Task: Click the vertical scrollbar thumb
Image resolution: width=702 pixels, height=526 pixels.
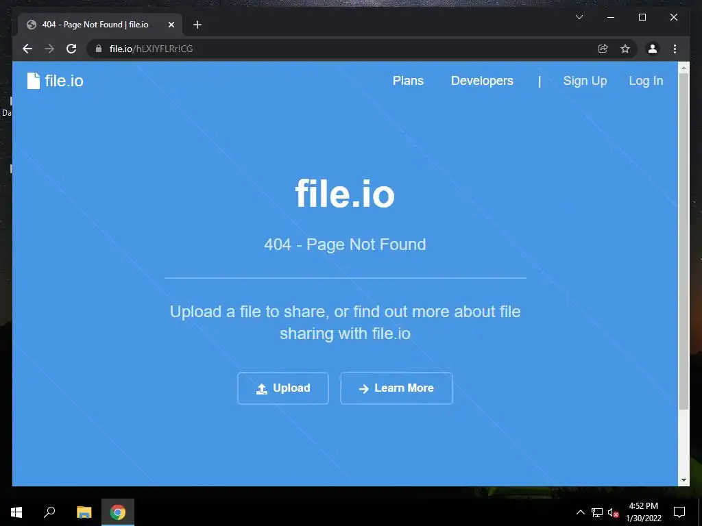Action: (683, 242)
